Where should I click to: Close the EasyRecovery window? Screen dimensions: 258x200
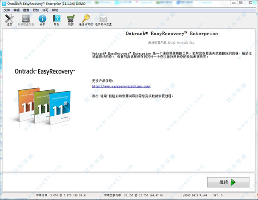click(x=249, y=3)
